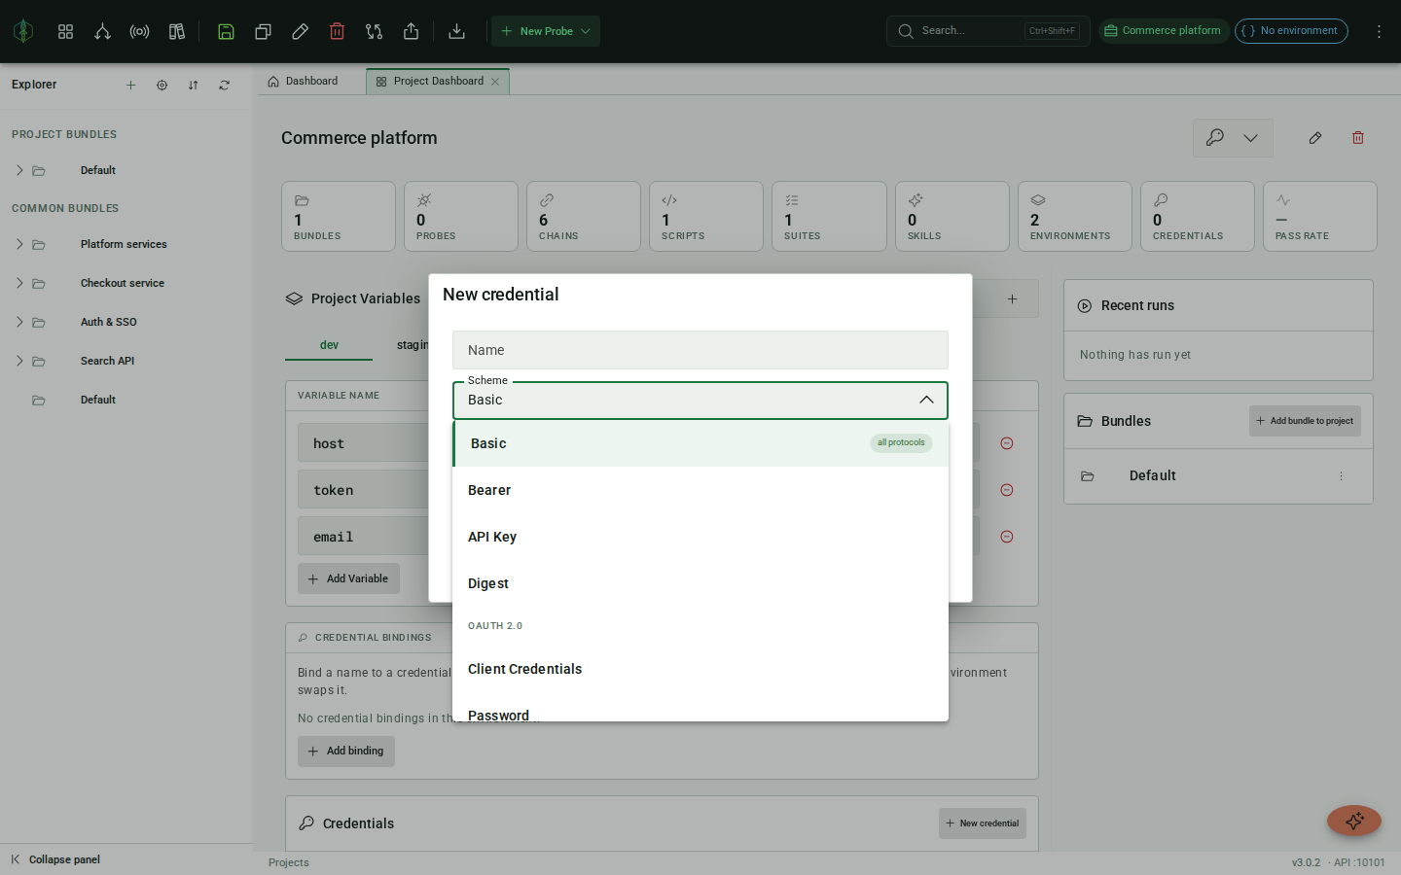Screen dimensions: 1401x875
Task: Select API Key scheme option
Action: (700, 537)
